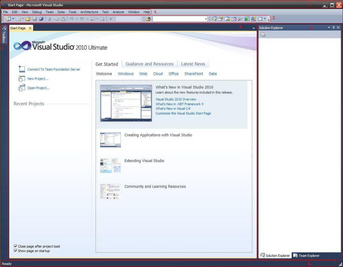Open the Toolbox via hammer-wrench toolbar icon

[240, 19]
